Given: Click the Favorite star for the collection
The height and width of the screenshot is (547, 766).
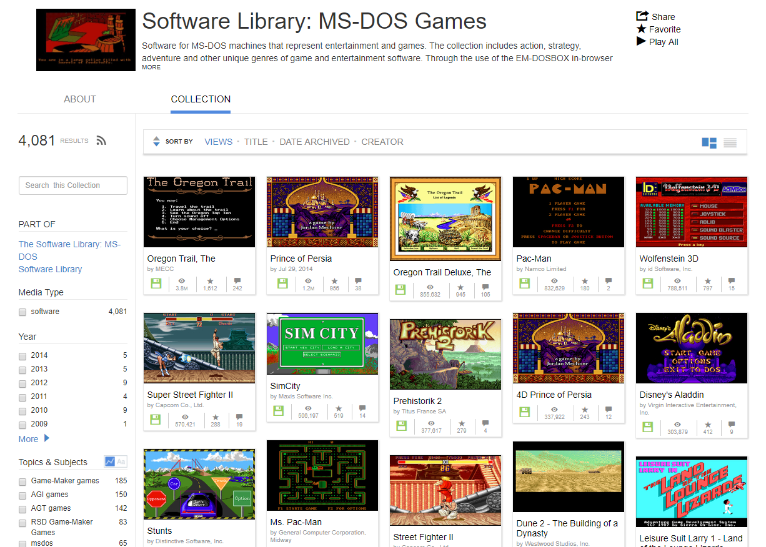Looking at the screenshot, I should click(640, 29).
